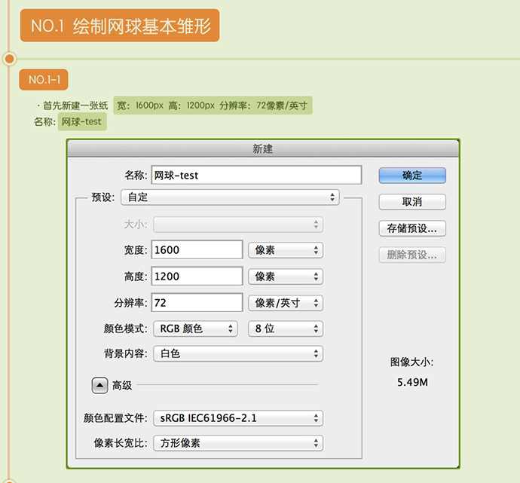Open the 预设 dropdown set to 自定
520x483 pixels.
[229, 197]
